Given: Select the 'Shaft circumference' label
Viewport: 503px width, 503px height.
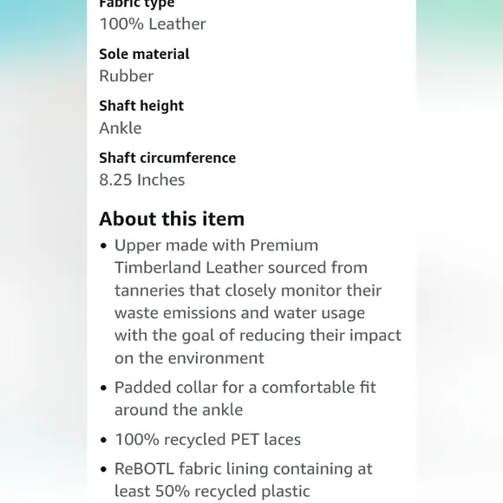Looking at the screenshot, I should [x=167, y=158].
